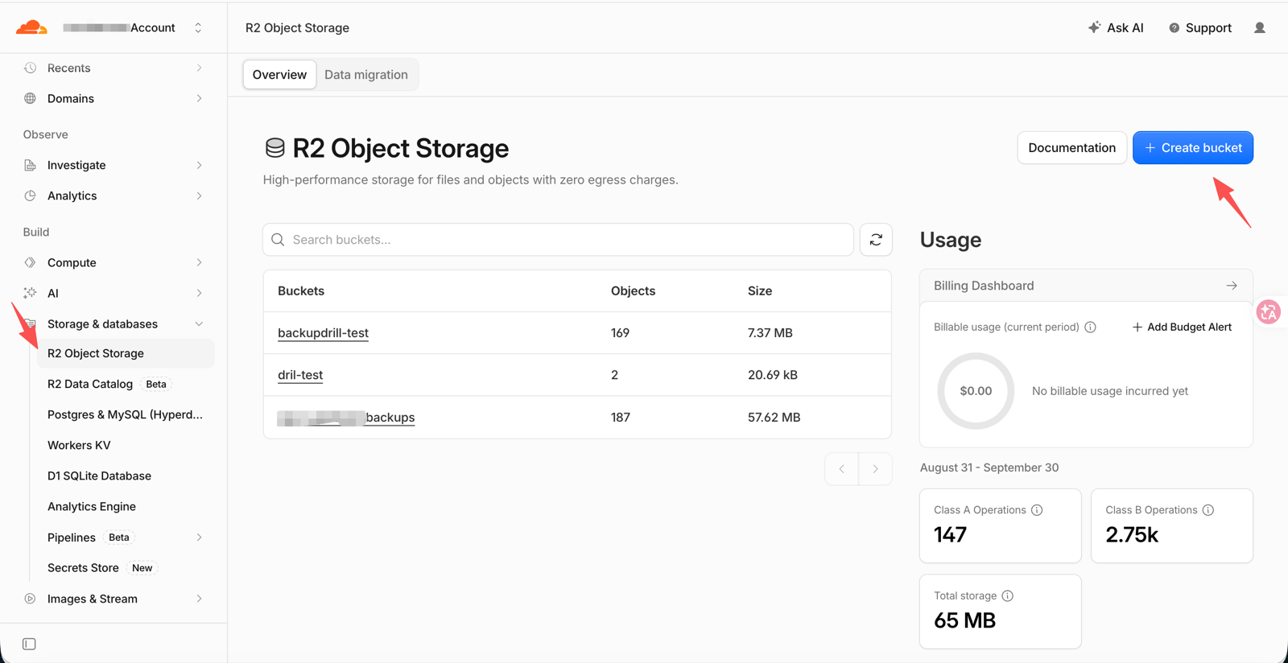Open the Billing Dashboard arrow
1288x663 pixels.
click(x=1232, y=286)
